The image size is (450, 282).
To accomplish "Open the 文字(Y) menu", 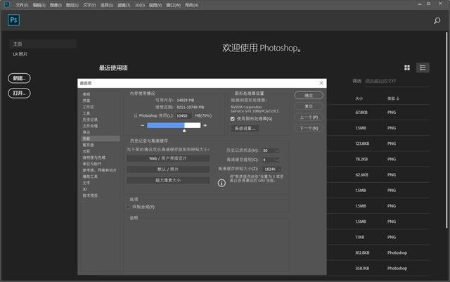I will click(x=89, y=5).
